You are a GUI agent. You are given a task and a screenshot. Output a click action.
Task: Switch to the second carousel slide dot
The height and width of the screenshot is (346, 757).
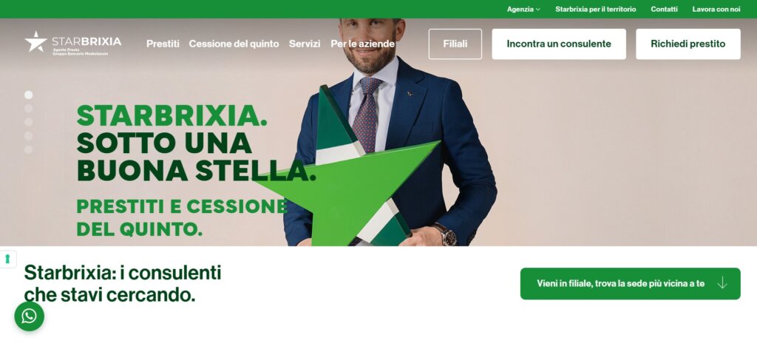click(29, 109)
